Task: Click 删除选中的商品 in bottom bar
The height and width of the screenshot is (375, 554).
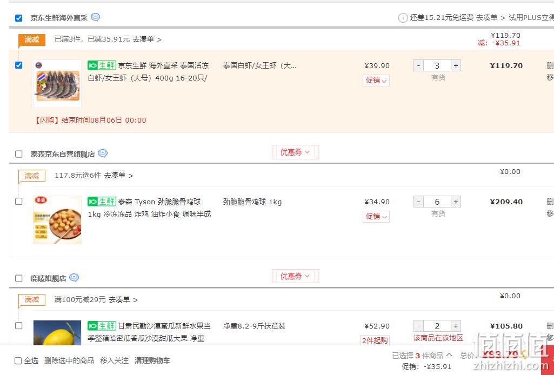Action: [69, 360]
